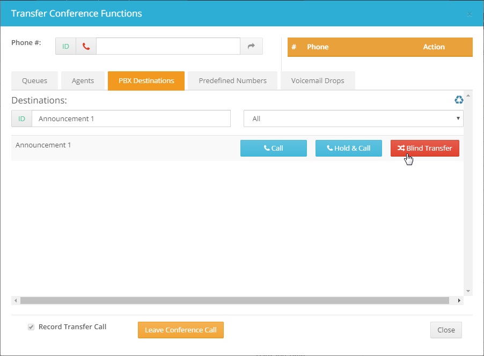Image resolution: width=484 pixels, height=356 pixels.
Task: Click the horizontal scrollbar right arrow
Action: click(x=459, y=300)
